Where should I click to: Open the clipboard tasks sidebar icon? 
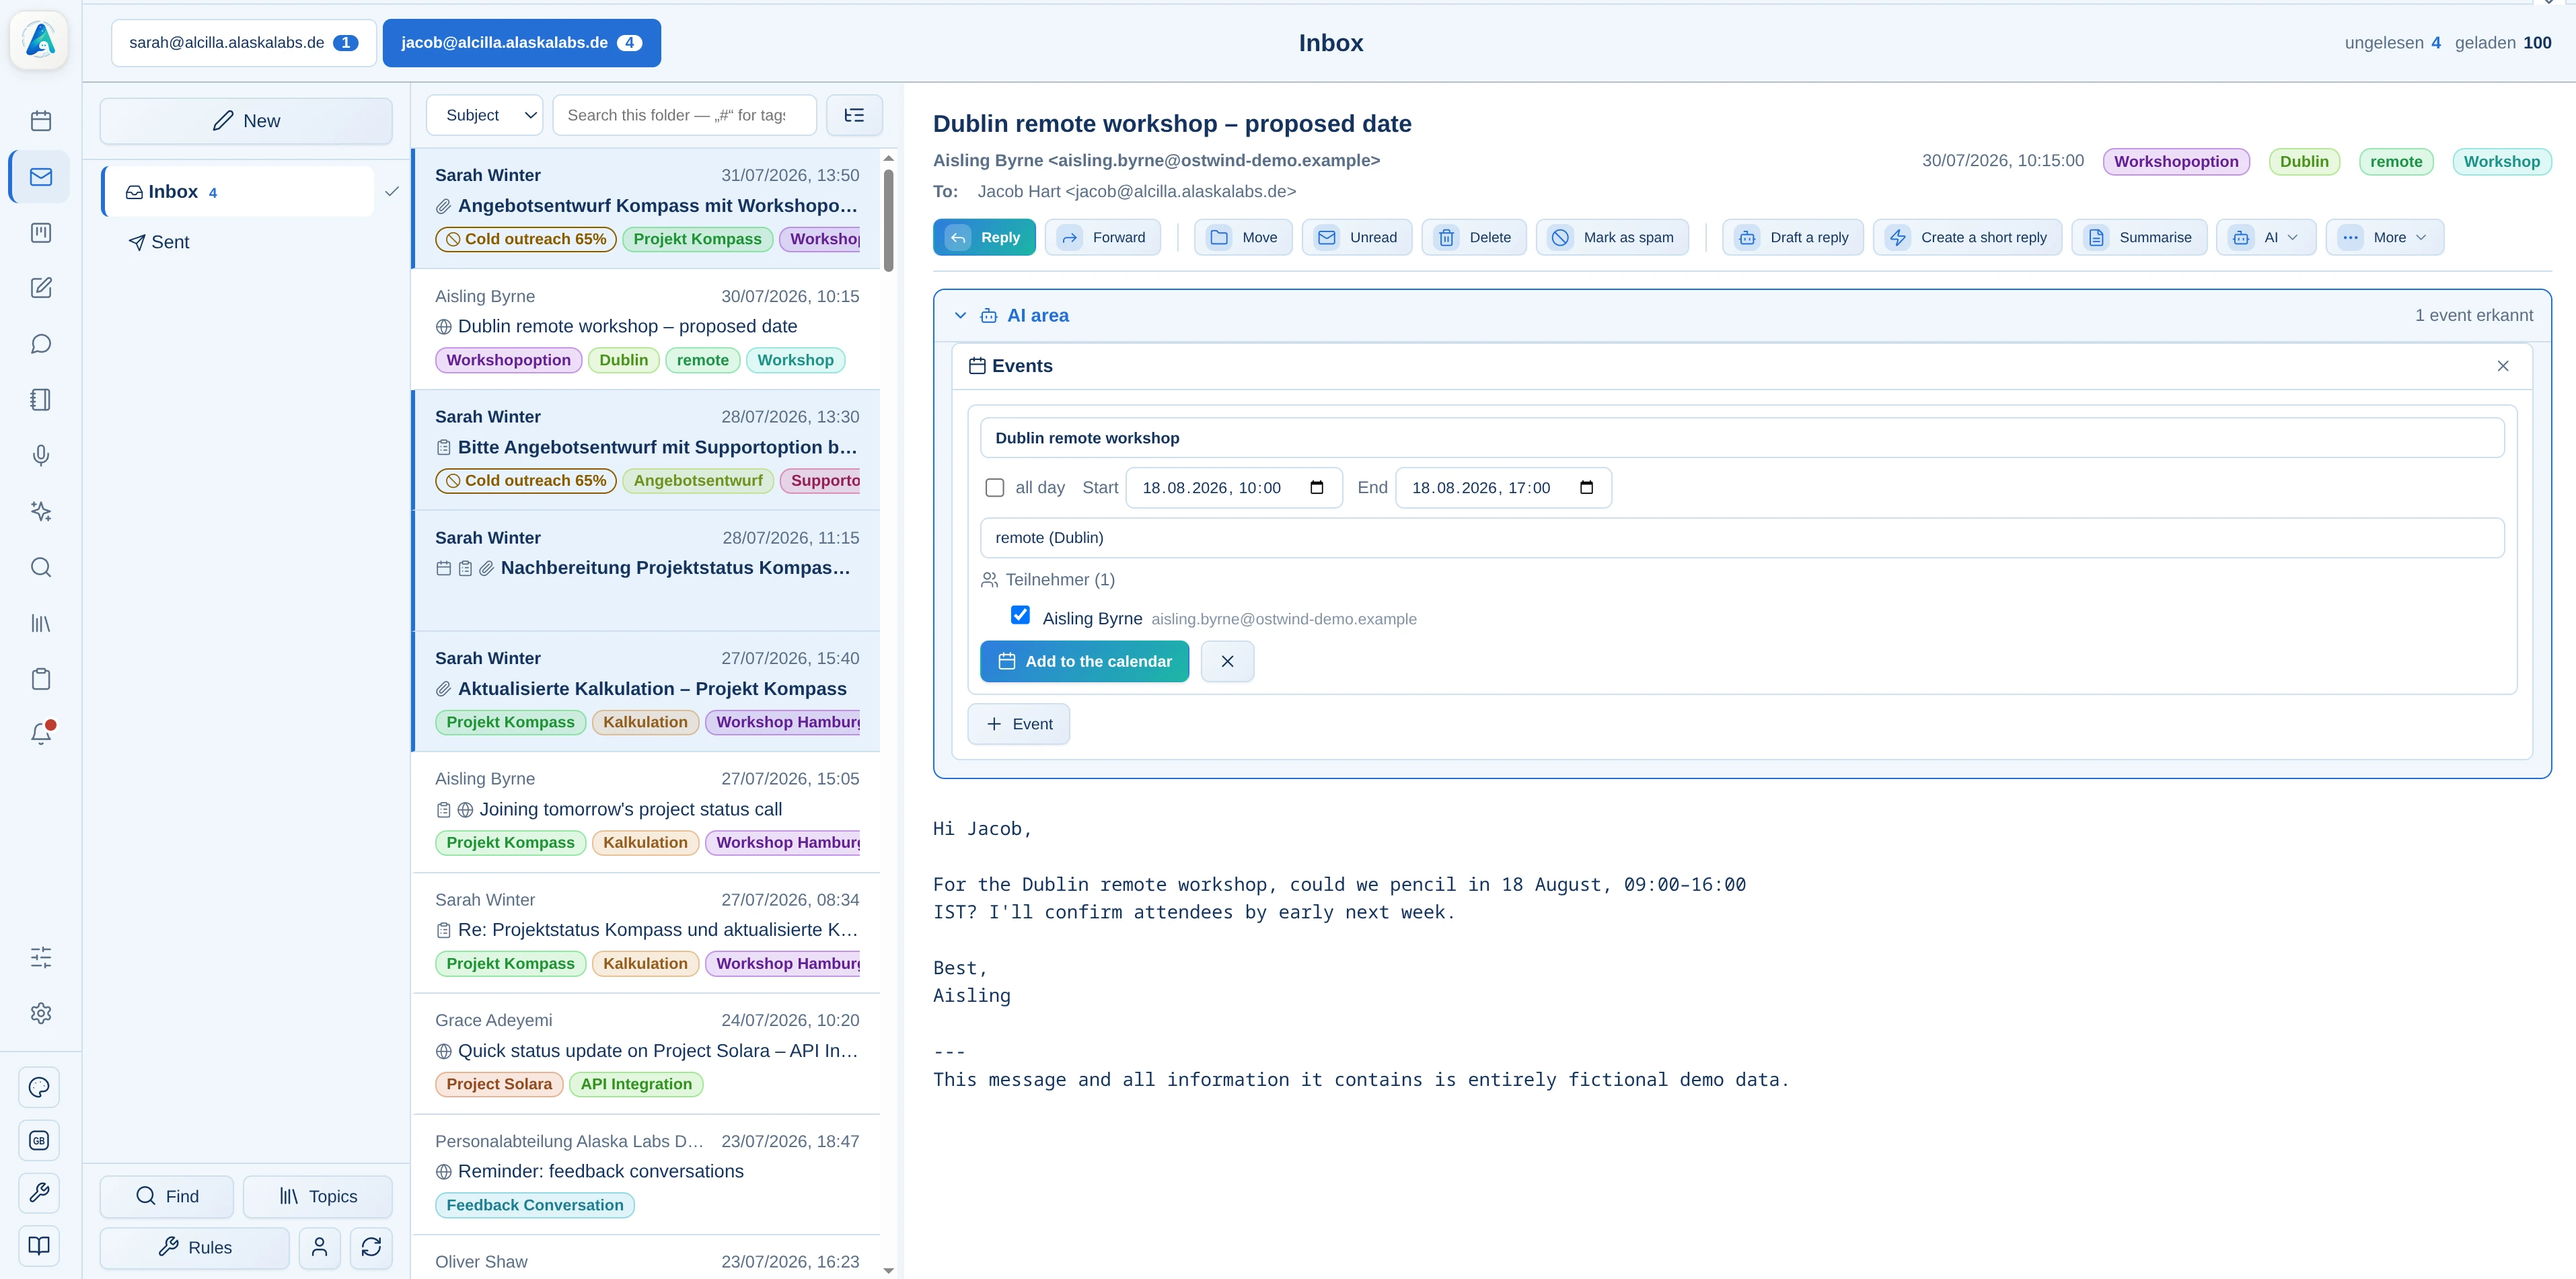pos(41,679)
